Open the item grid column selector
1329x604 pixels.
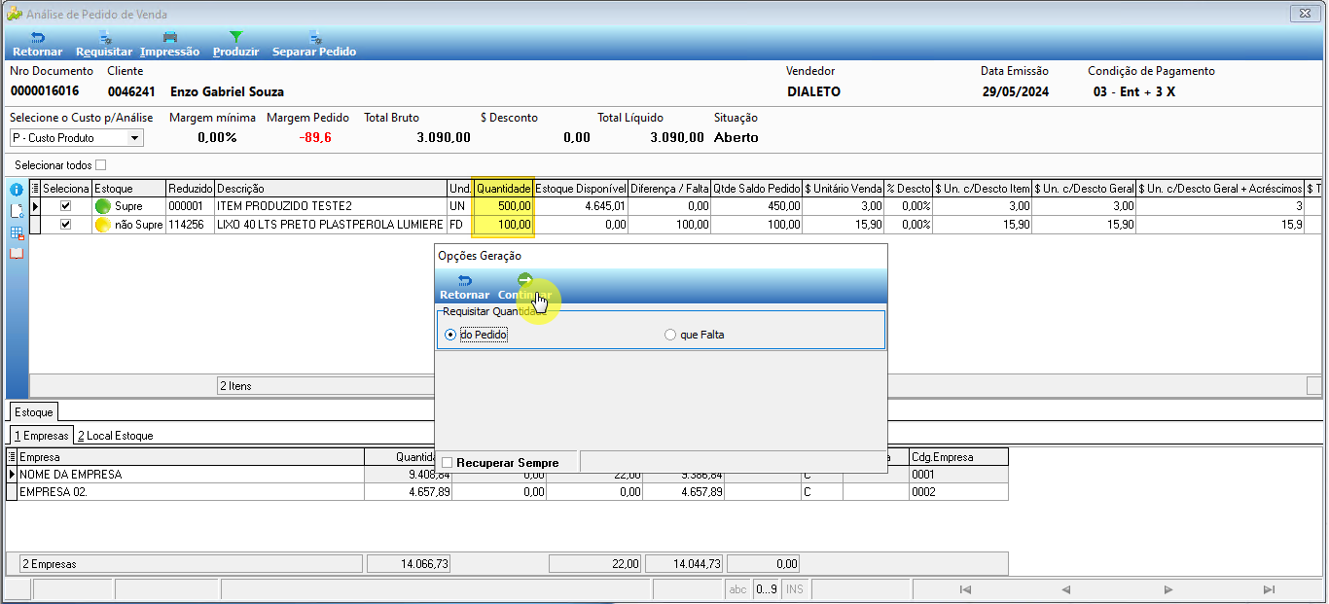(x=35, y=188)
